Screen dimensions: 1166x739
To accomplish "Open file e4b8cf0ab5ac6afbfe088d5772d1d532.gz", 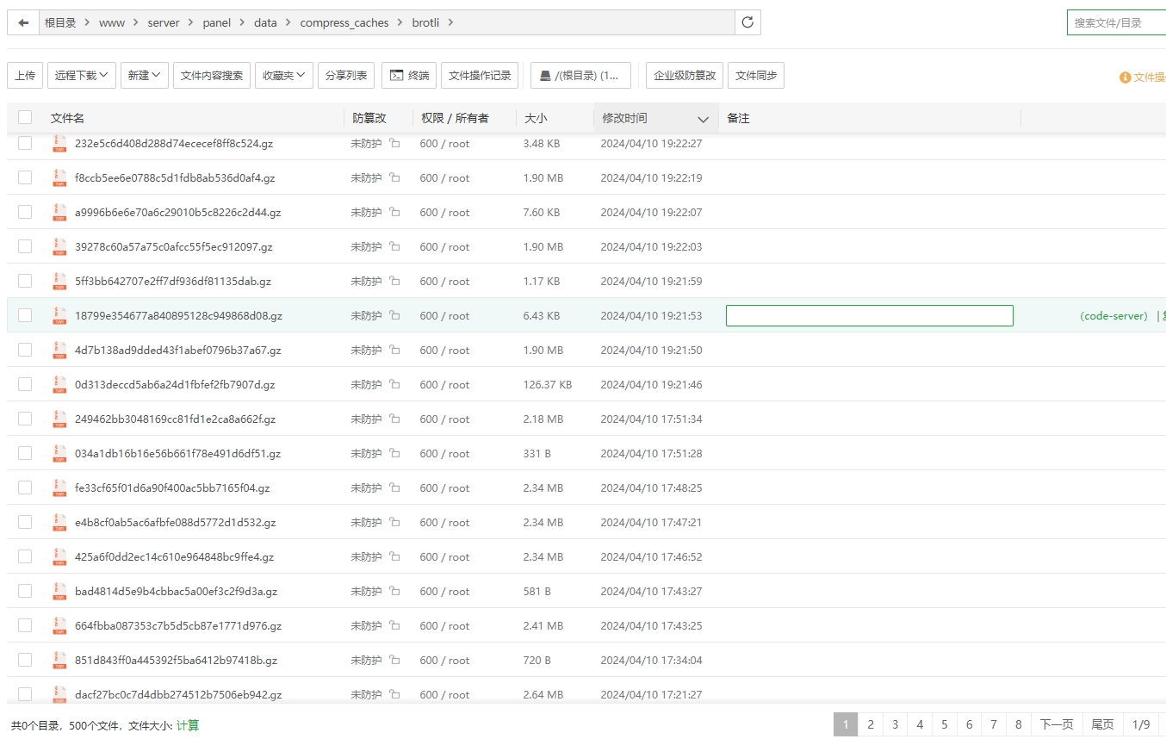I will (175, 523).
